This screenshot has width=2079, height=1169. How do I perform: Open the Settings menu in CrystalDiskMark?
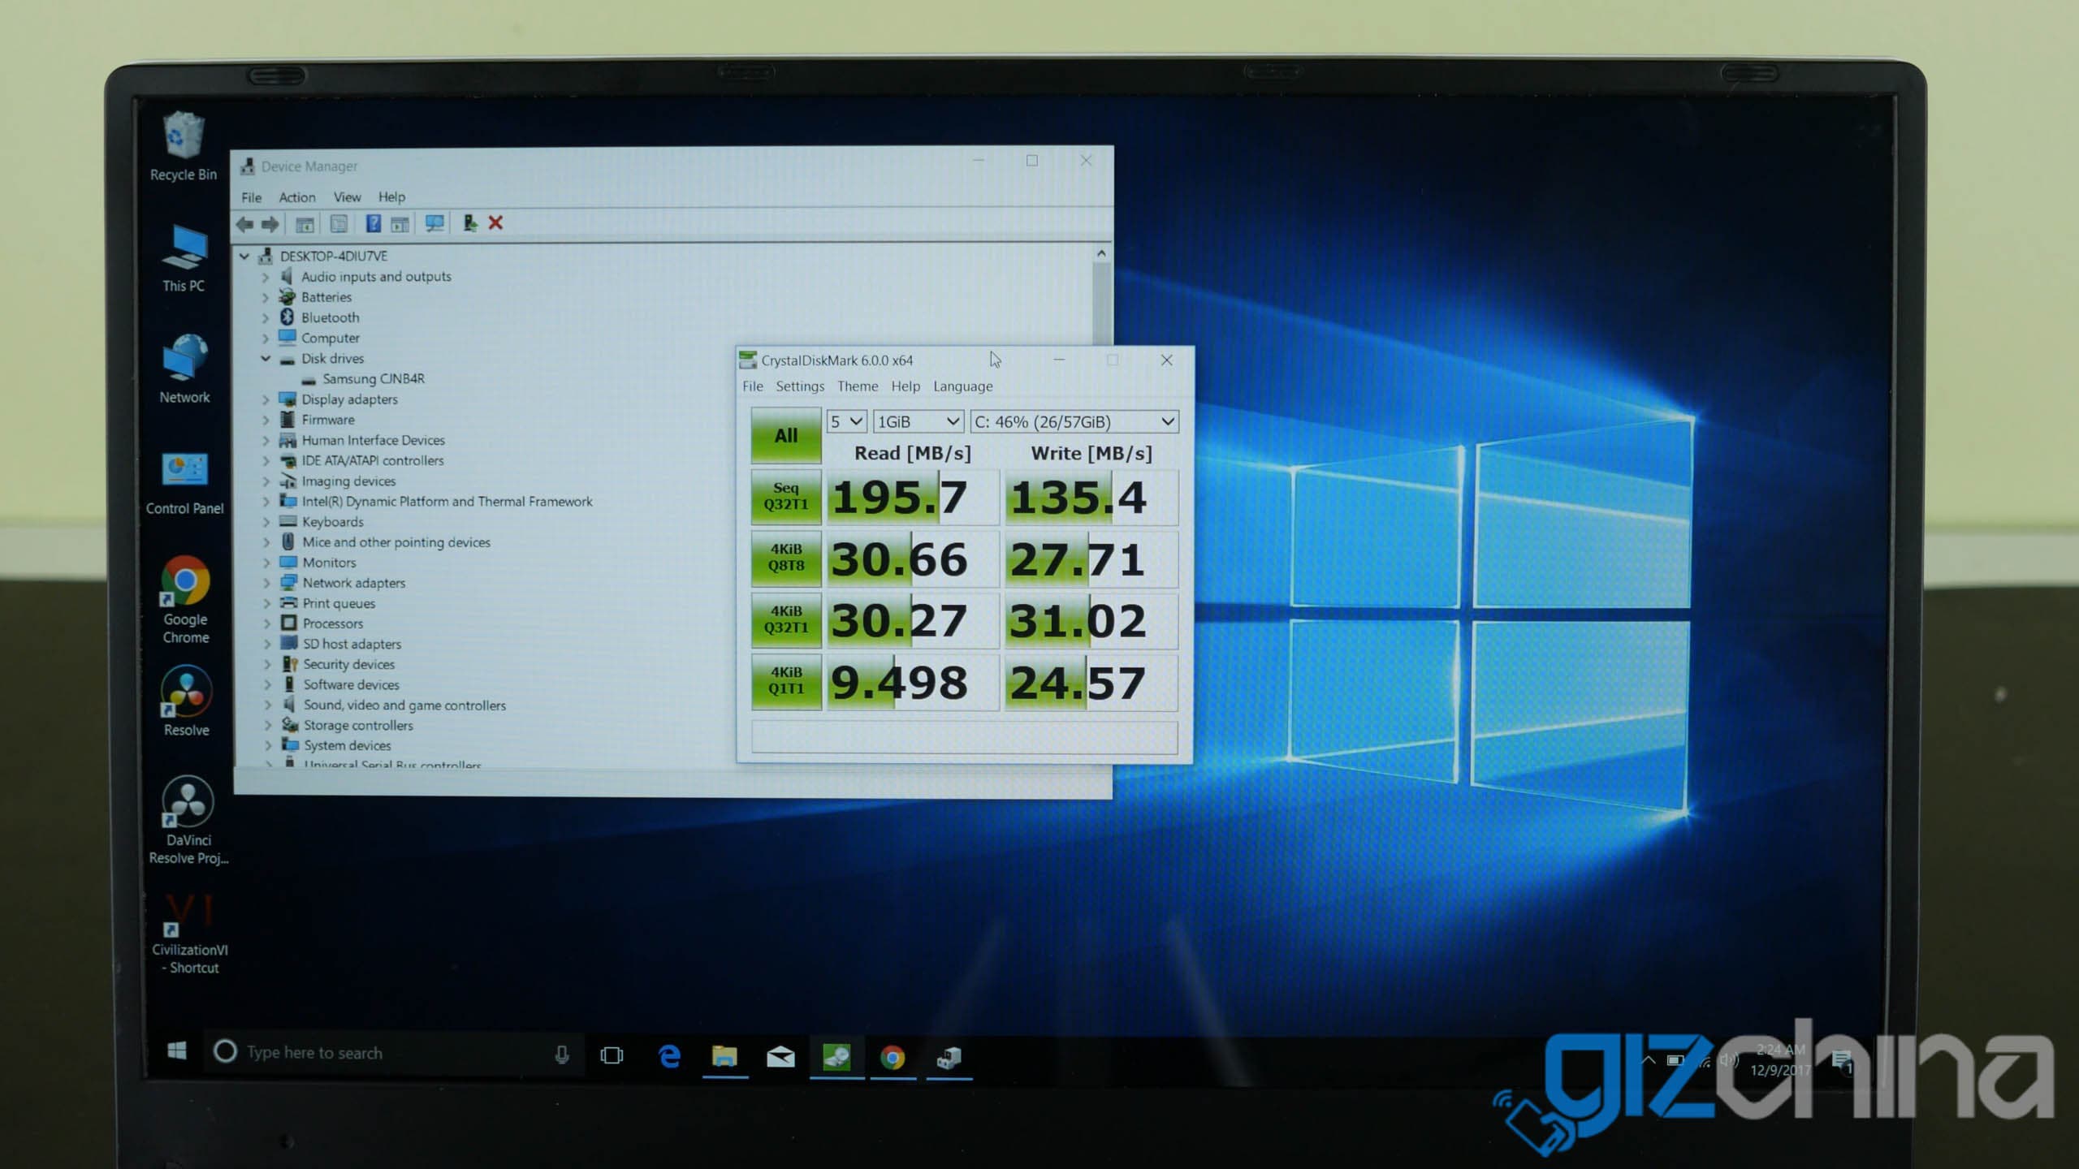click(800, 386)
